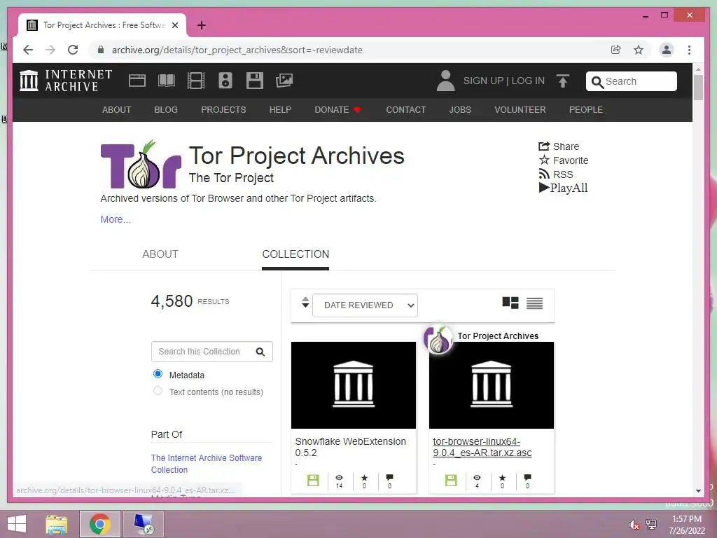Switch to the COLLECTION tab
The image size is (717, 538).
click(295, 254)
